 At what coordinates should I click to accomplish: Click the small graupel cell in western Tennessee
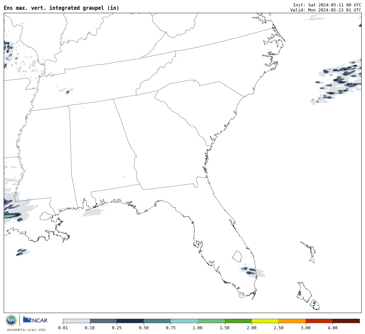coord(68,92)
